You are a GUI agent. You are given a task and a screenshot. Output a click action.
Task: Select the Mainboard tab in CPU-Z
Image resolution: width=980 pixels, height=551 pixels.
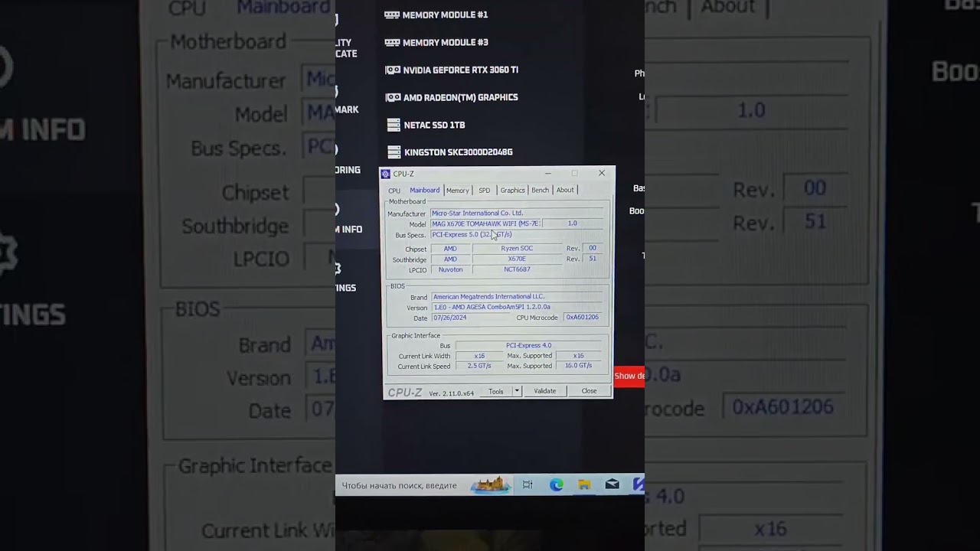point(424,190)
